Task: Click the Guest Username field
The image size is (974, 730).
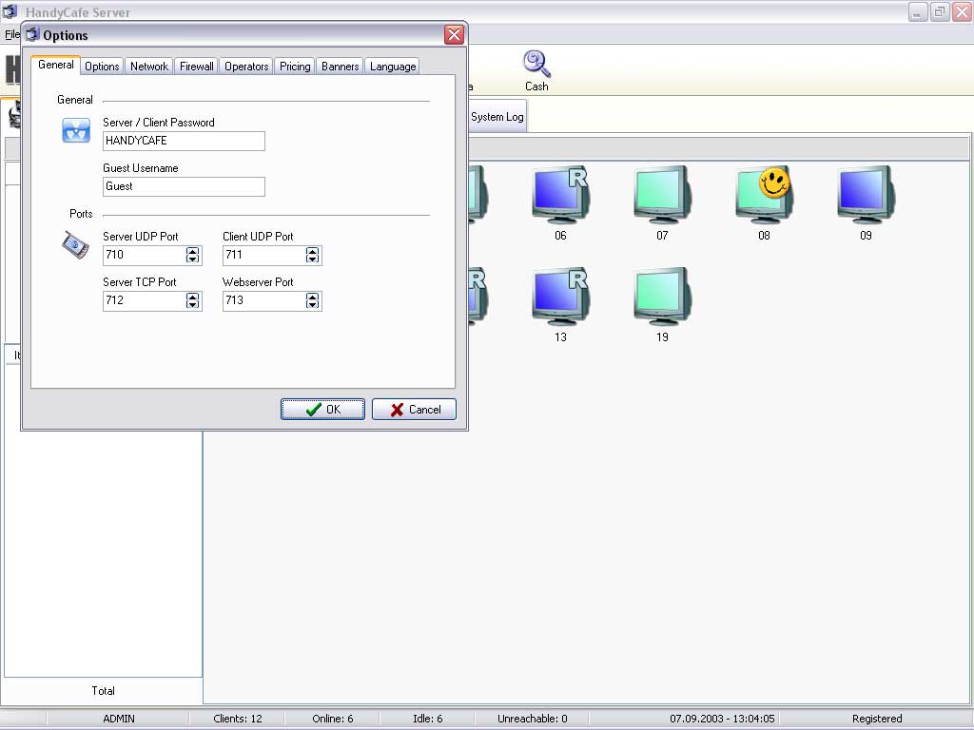Action: (184, 186)
